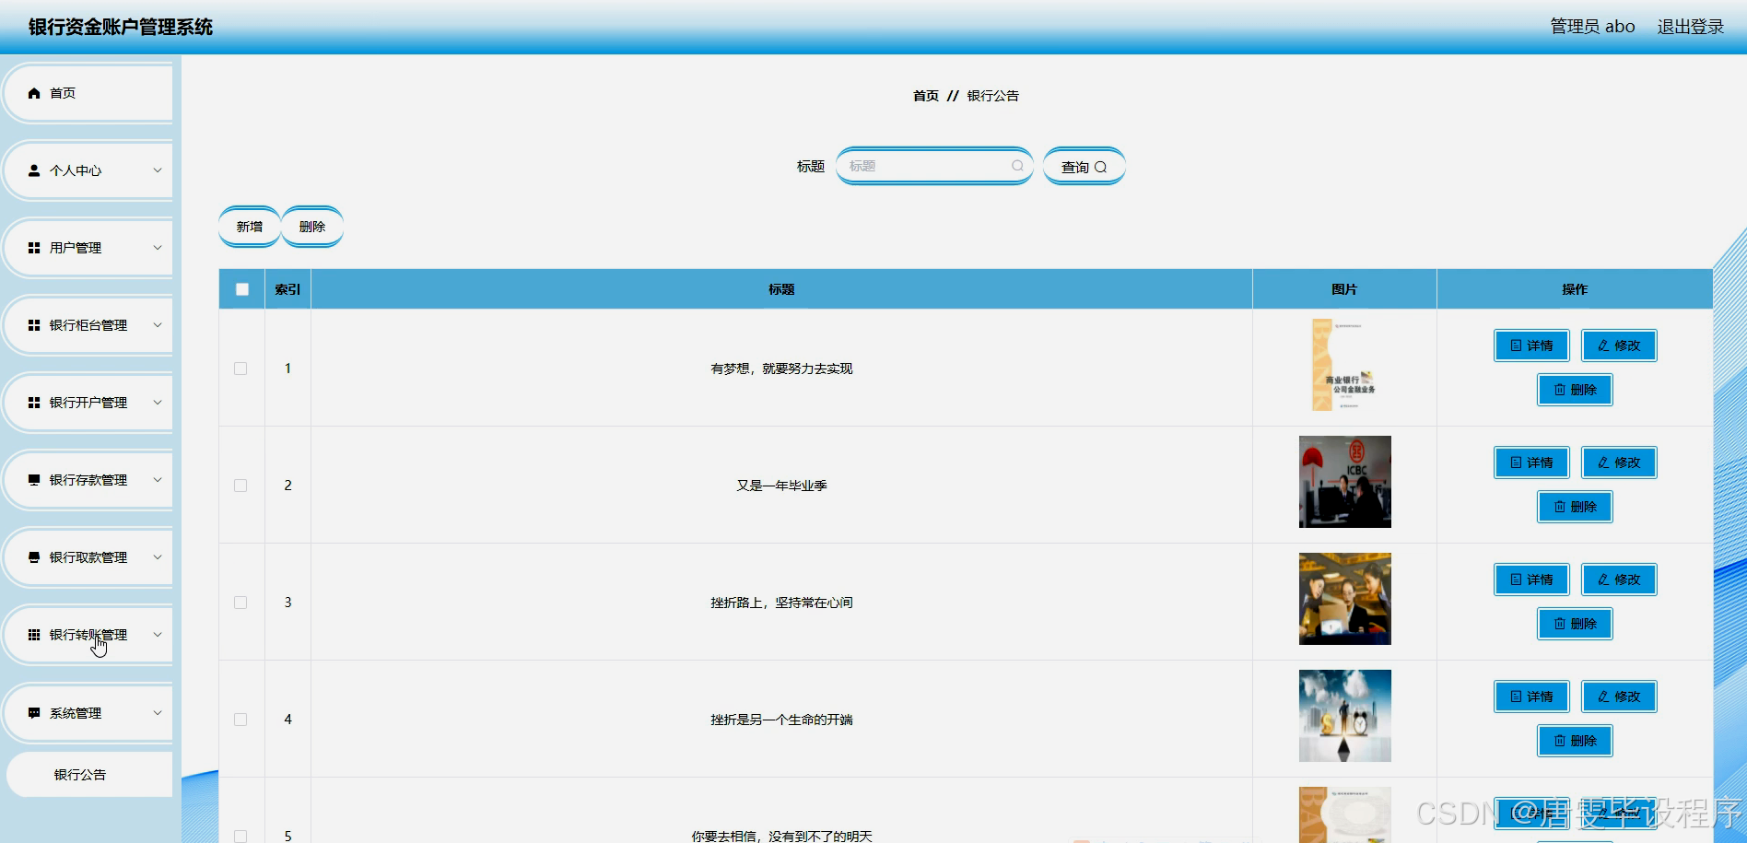This screenshot has height=843, width=1747.
Task: Open the 银行柜台管理 sidebar menu
Action: click(x=88, y=325)
